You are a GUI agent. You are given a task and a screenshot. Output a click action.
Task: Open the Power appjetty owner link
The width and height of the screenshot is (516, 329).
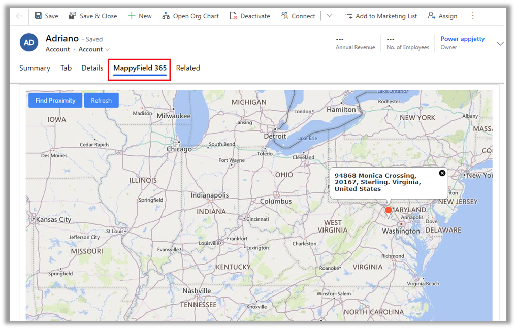click(x=462, y=39)
